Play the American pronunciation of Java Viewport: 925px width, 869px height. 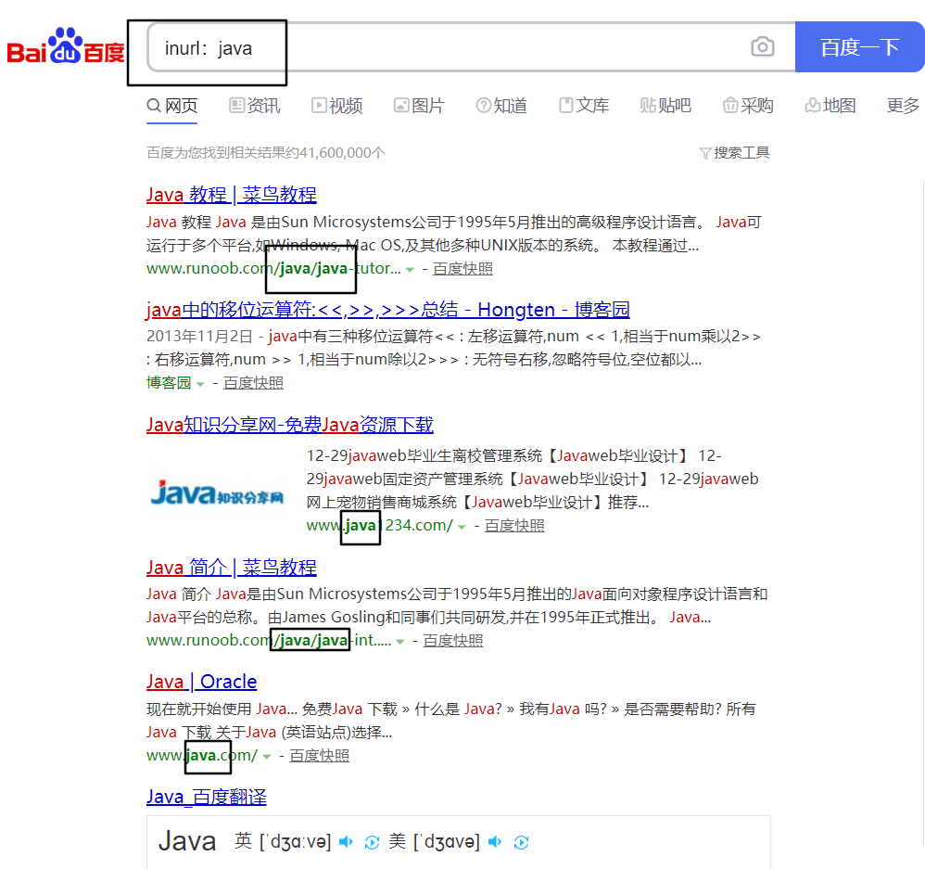pyautogui.click(x=494, y=842)
